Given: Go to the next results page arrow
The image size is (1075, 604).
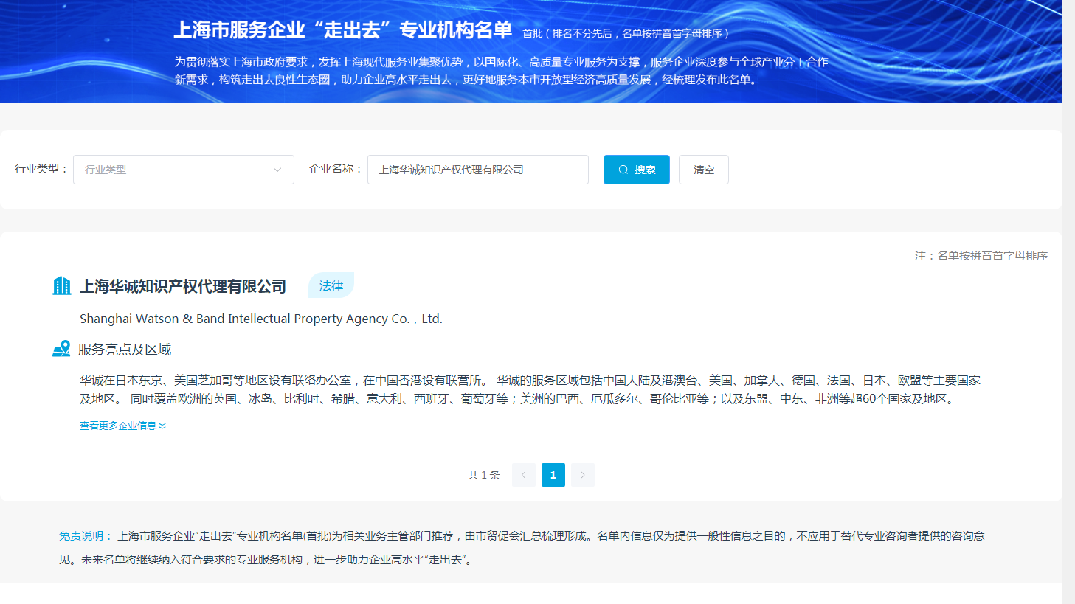Looking at the screenshot, I should click(583, 475).
